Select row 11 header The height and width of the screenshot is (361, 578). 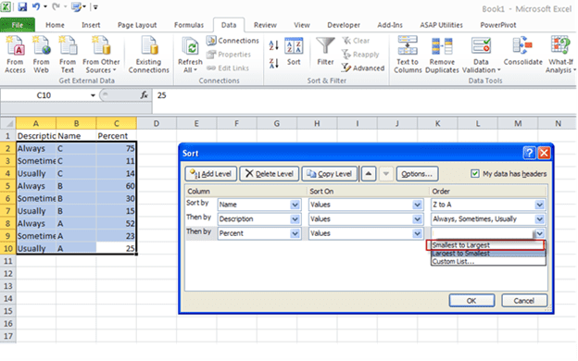[7, 261]
